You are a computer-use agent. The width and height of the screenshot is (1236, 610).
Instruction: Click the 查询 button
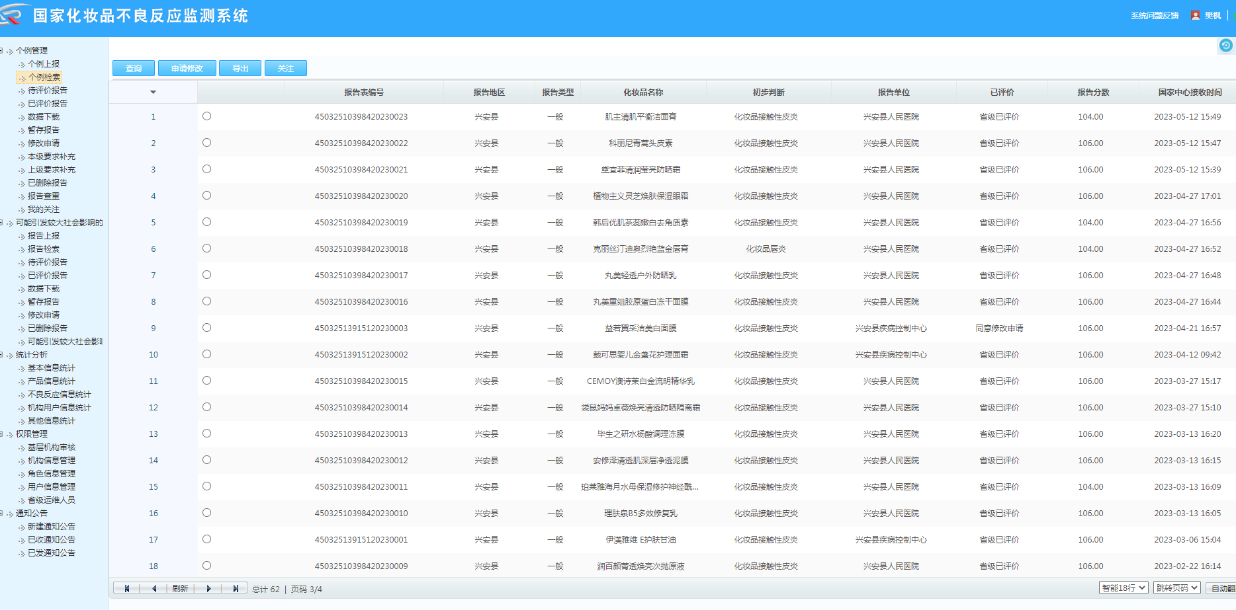coord(134,69)
